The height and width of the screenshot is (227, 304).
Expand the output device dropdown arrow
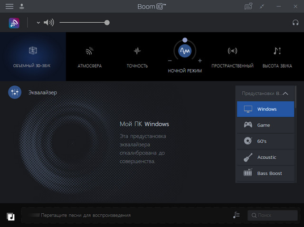(38, 23)
